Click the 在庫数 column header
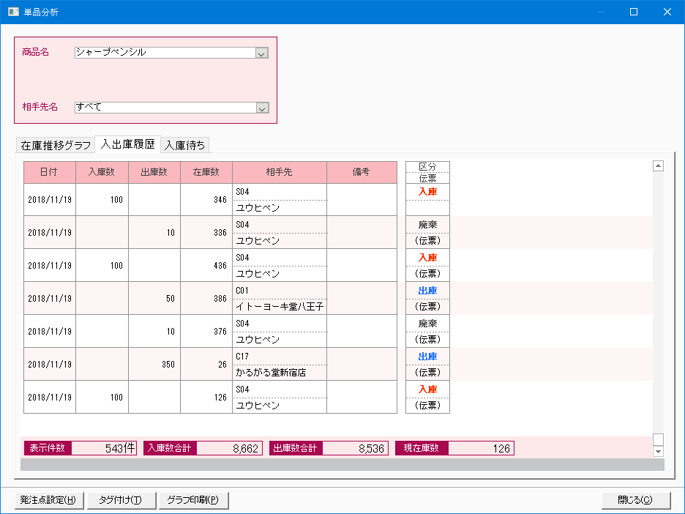The image size is (685, 514). pyautogui.click(x=206, y=172)
